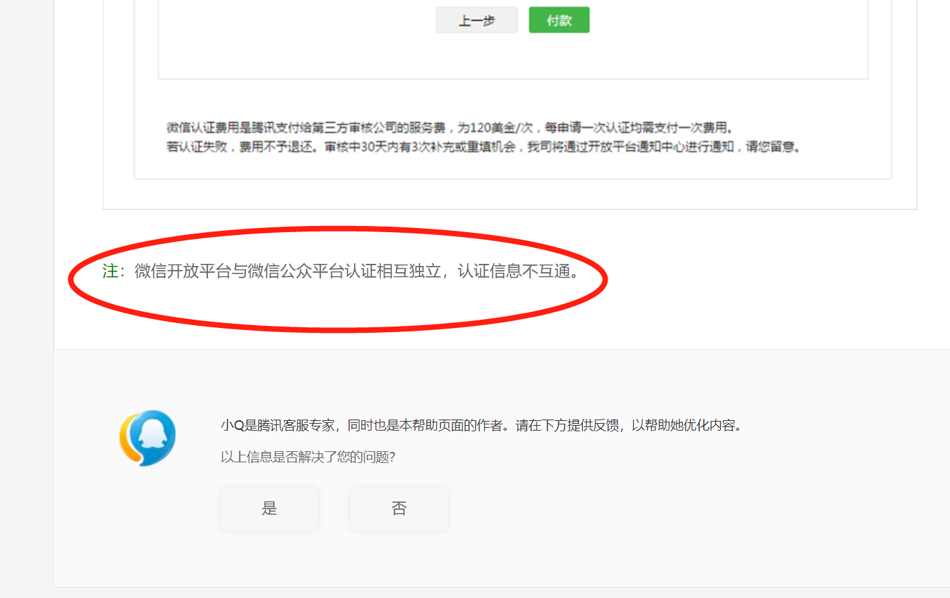Viewport: 950px width, 598px height.
Task: Click the line starting 若认证失败，费用不予退还
Action: coord(484,147)
